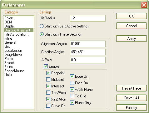This screenshot has width=149, height=113.
Task: Focus the Creation Angles input field
Action: point(88,52)
